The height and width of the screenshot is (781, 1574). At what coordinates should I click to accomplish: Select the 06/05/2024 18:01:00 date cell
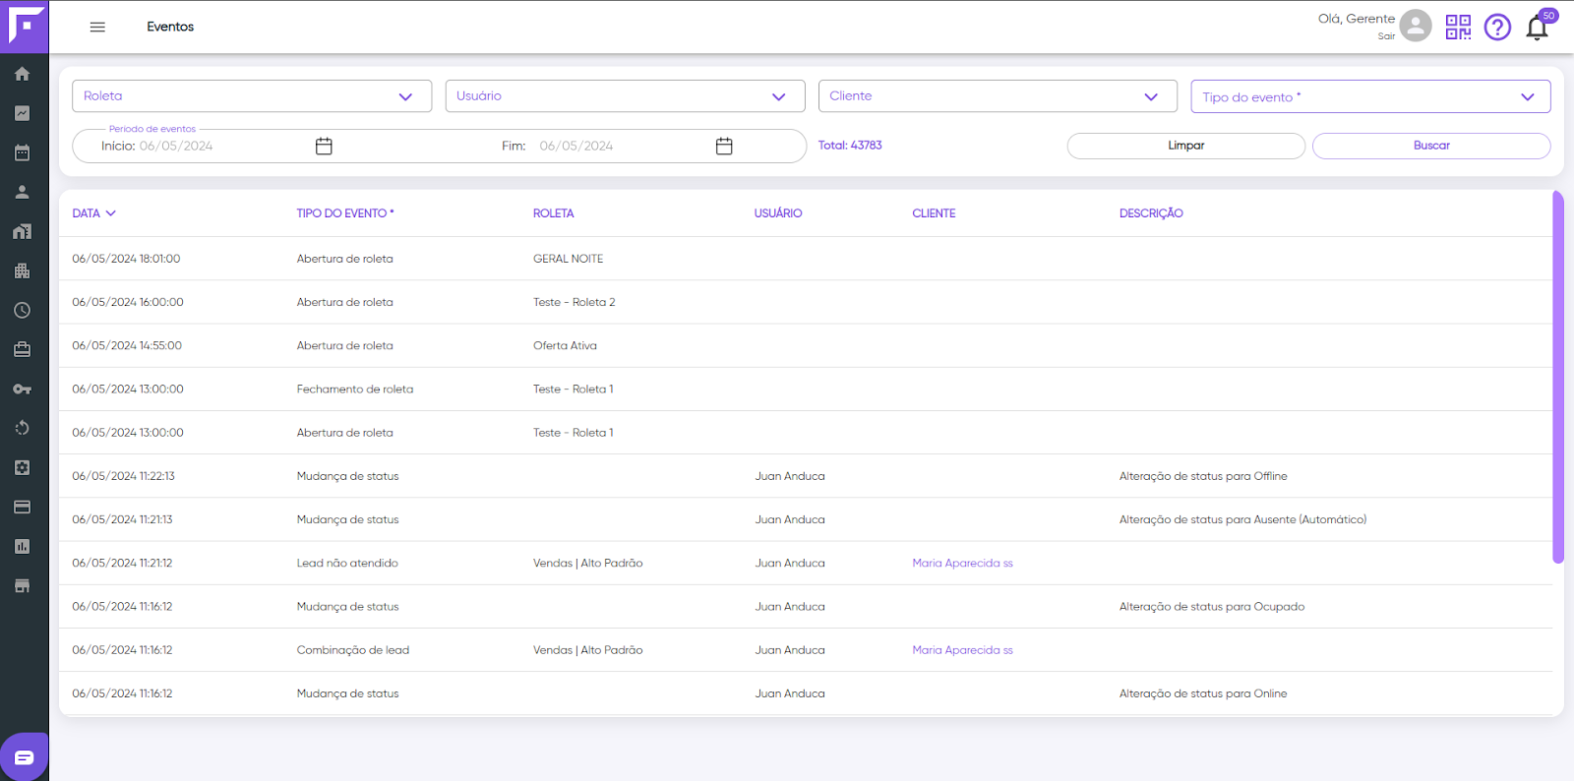(126, 259)
